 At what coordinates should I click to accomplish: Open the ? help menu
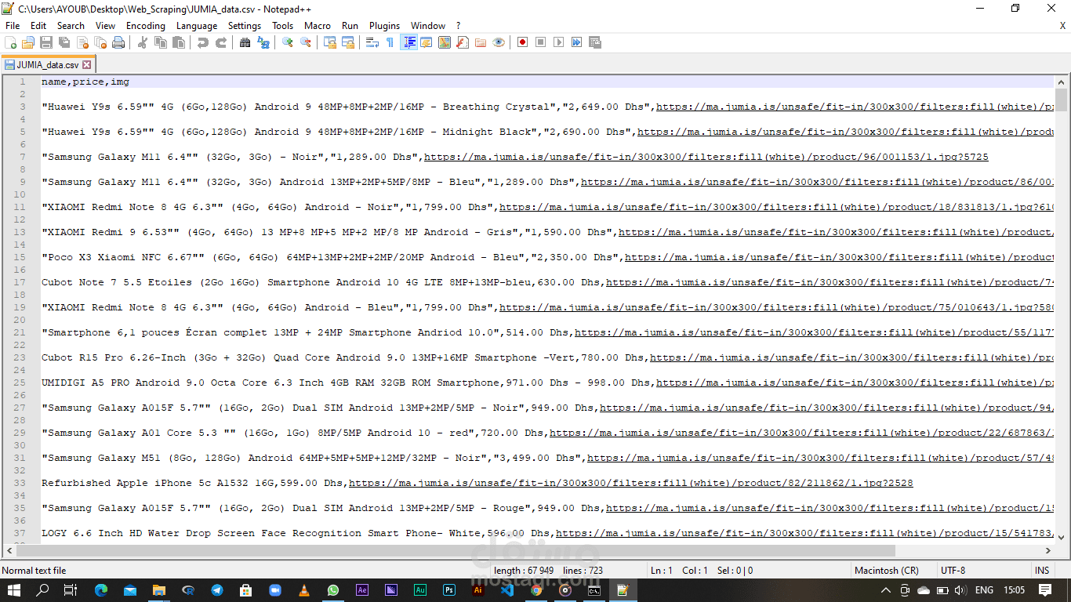pyautogui.click(x=458, y=26)
